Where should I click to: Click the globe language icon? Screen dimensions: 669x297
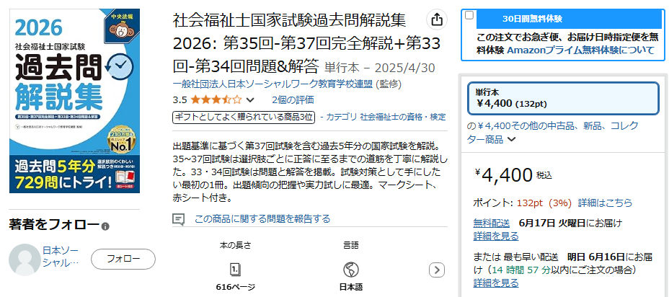pyautogui.click(x=350, y=270)
